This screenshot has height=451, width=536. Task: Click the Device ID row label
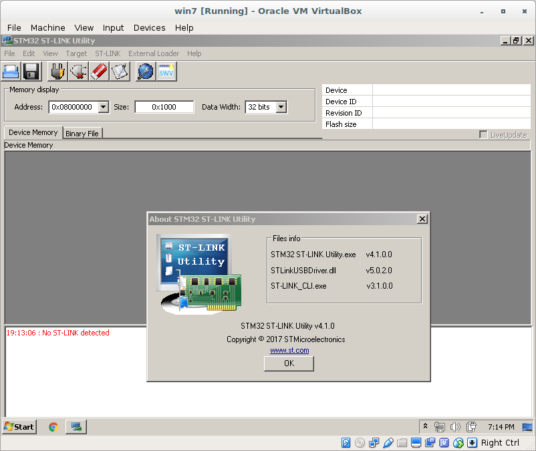341,102
